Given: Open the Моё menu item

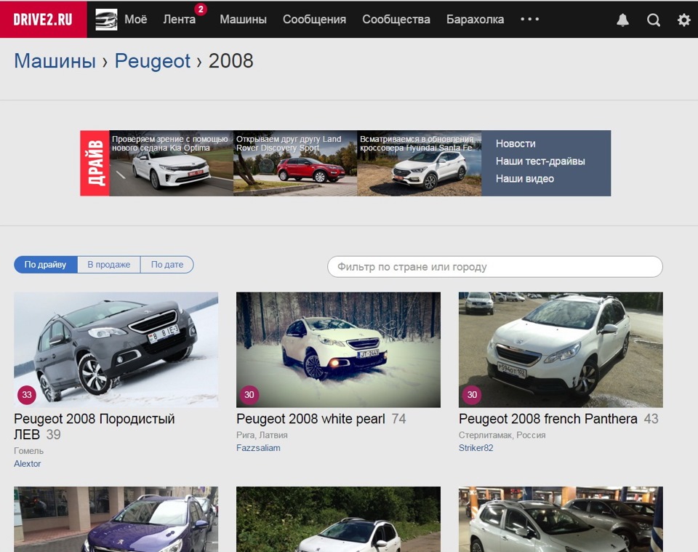Looking at the screenshot, I should (136, 20).
